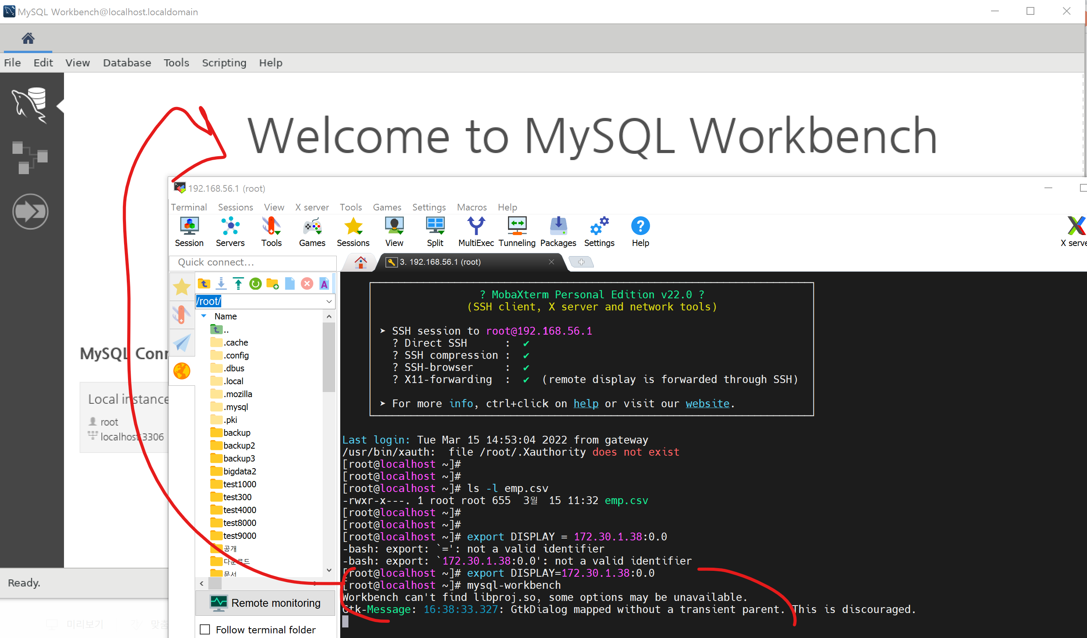Click the MultiExec toolbar icon
1087x638 pixels.
(x=476, y=232)
